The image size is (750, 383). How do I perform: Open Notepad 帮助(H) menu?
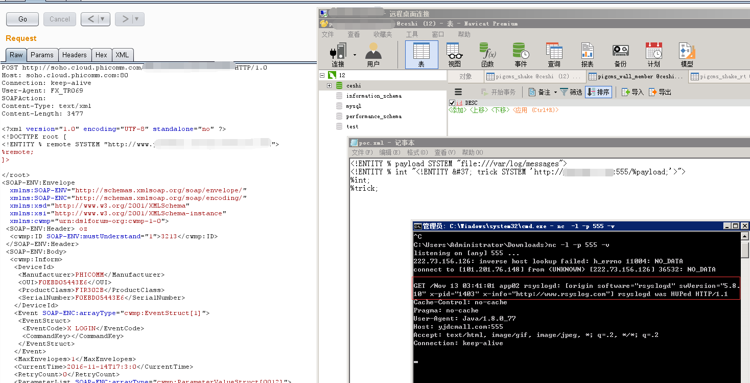point(473,152)
